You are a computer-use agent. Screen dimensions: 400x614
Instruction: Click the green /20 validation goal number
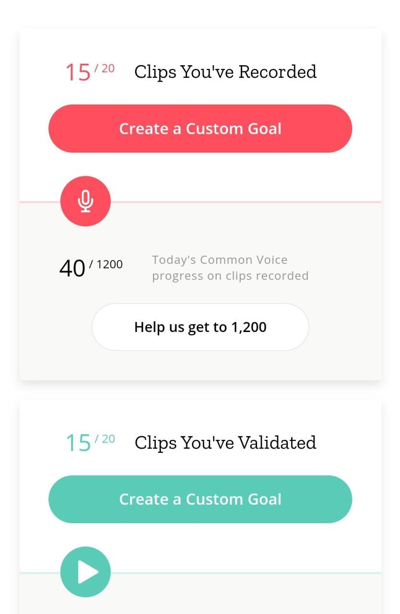(x=105, y=439)
